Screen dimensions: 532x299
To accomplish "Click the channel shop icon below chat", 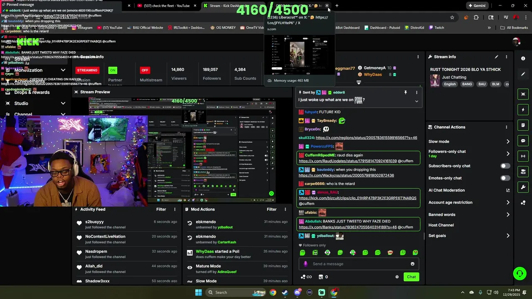I will pos(321,277).
